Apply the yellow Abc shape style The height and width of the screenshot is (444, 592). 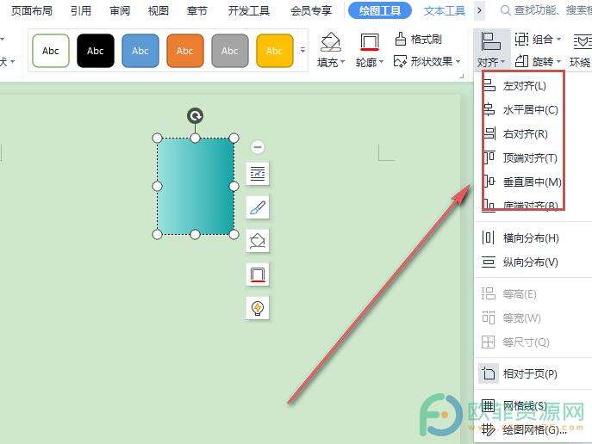[x=275, y=51]
